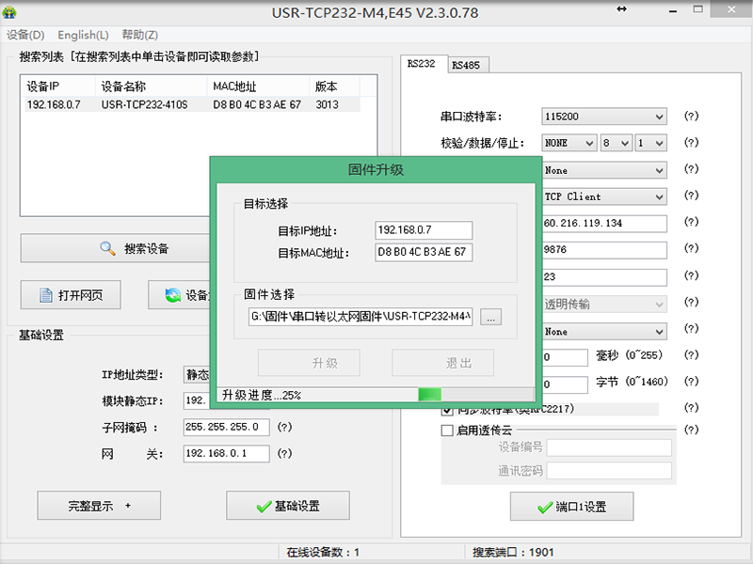Image resolution: width=753 pixels, height=564 pixels.
Task: Click the (?) help next to 串口波特率
Action: (690, 117)
